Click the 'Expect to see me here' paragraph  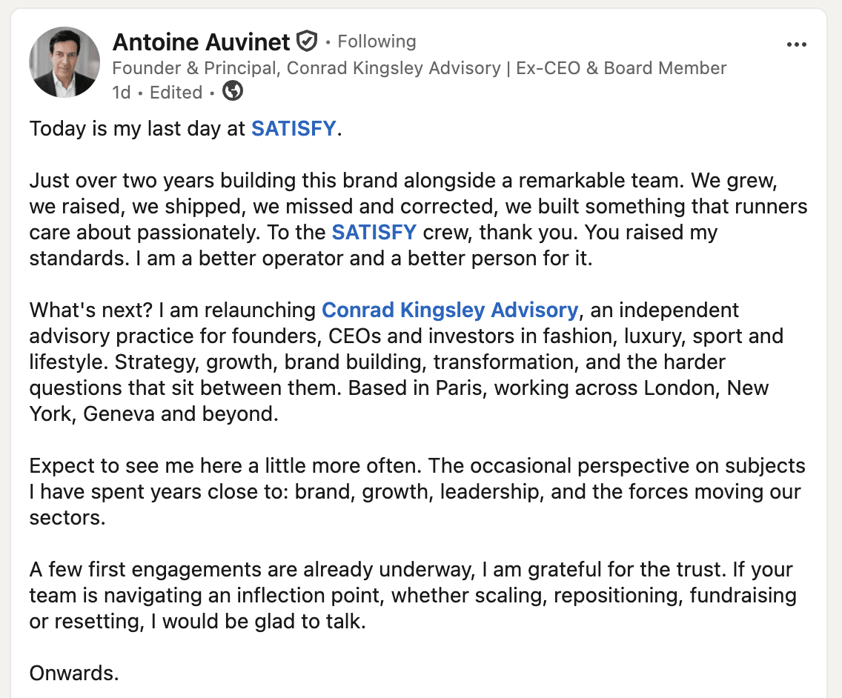[x=417, y=492]
